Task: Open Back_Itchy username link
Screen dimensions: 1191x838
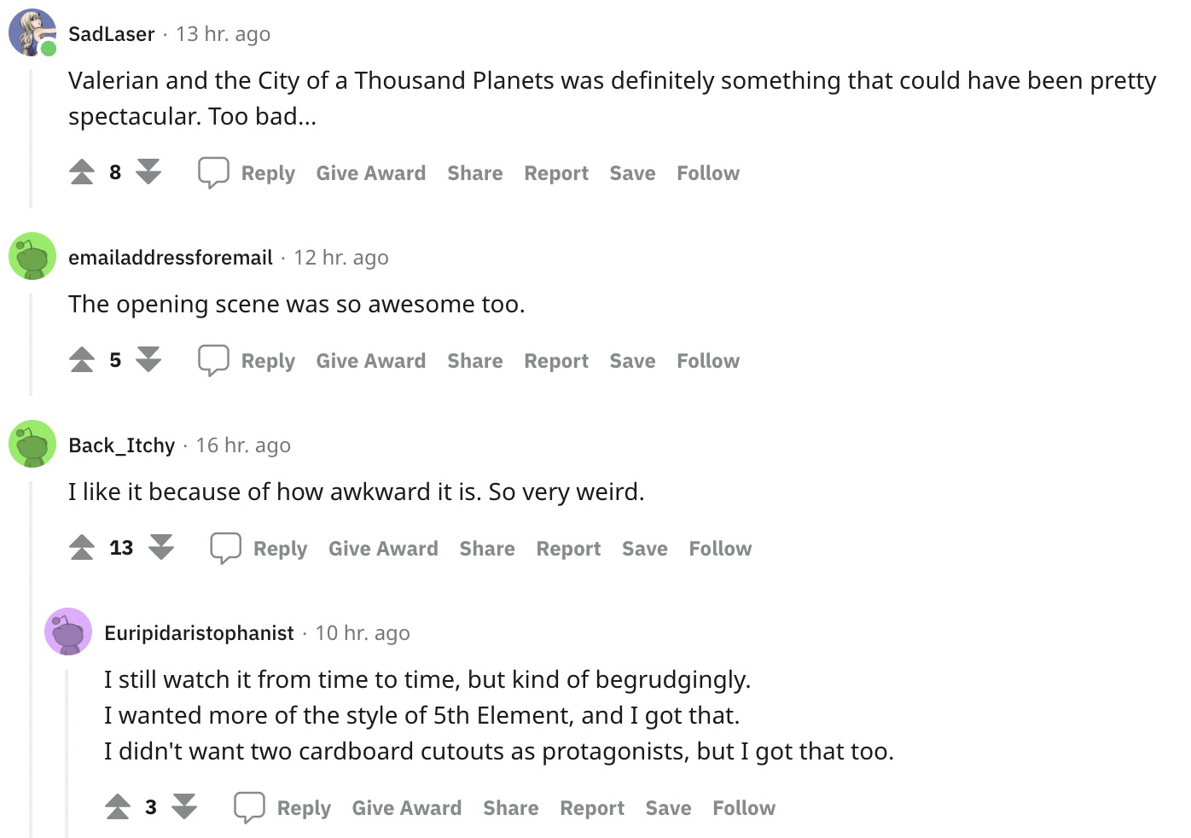Action: coord(121,445)
